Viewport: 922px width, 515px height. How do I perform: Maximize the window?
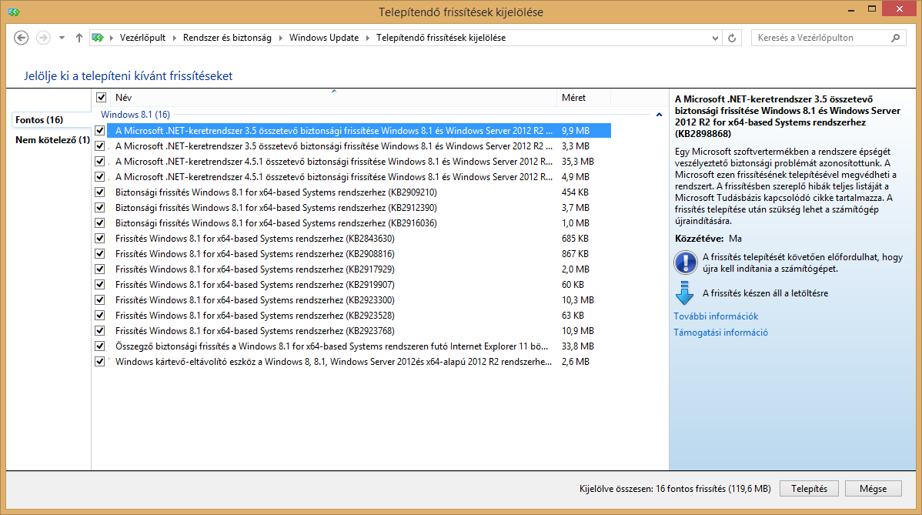[x=872, y=8]
